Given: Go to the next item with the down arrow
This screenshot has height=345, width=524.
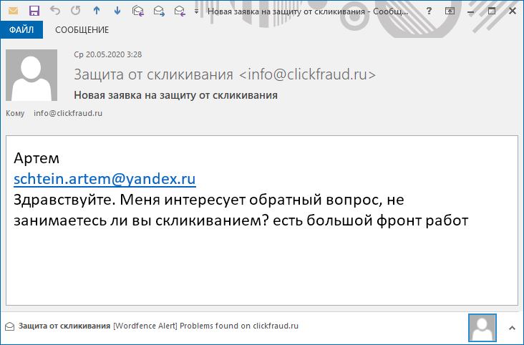Looking at the screenshot, I should pyautogui.click(x=117, y=11).
